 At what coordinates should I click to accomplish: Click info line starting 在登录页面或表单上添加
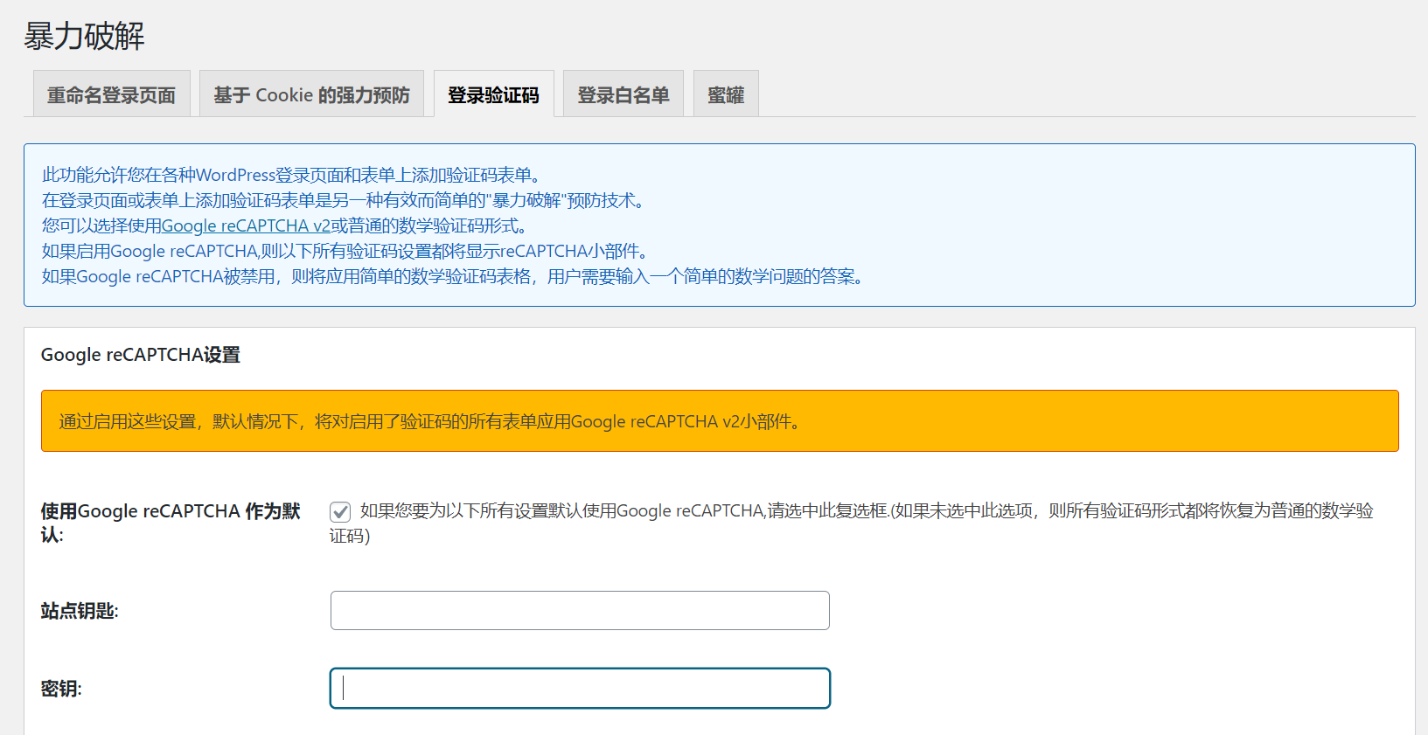343,201
